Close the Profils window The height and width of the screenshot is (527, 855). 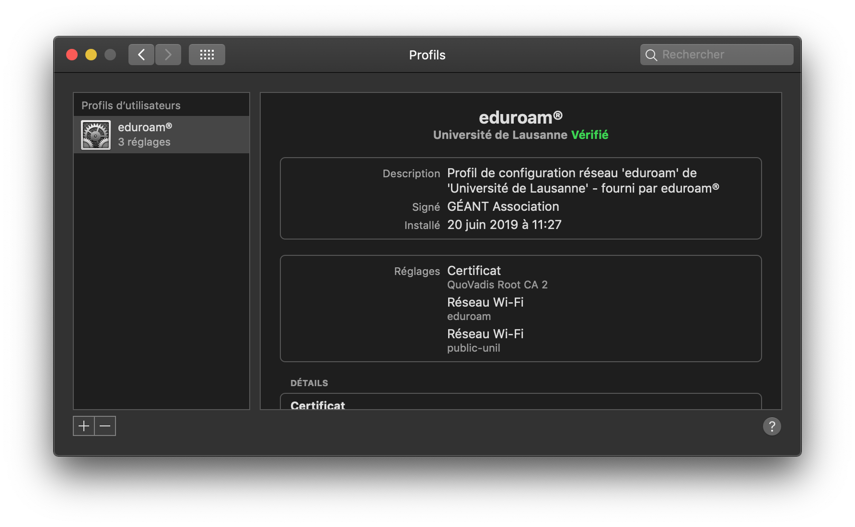[72, 55]
